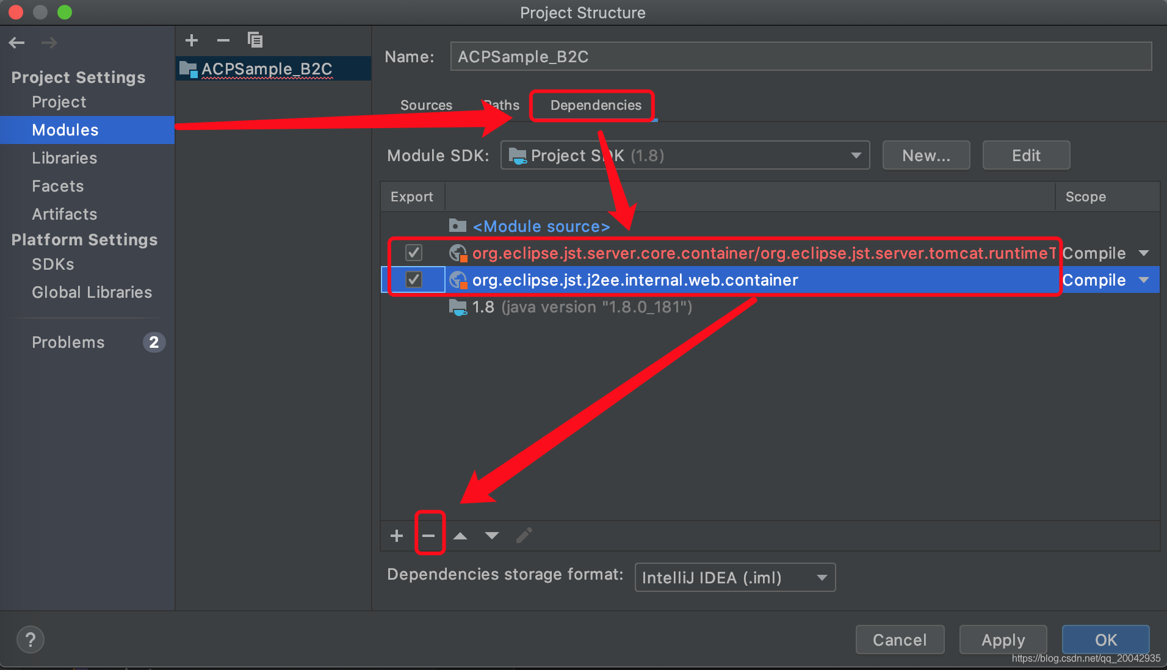Open Dependencies storage format dropdown
1167x670 pixels.
[735, 577]
